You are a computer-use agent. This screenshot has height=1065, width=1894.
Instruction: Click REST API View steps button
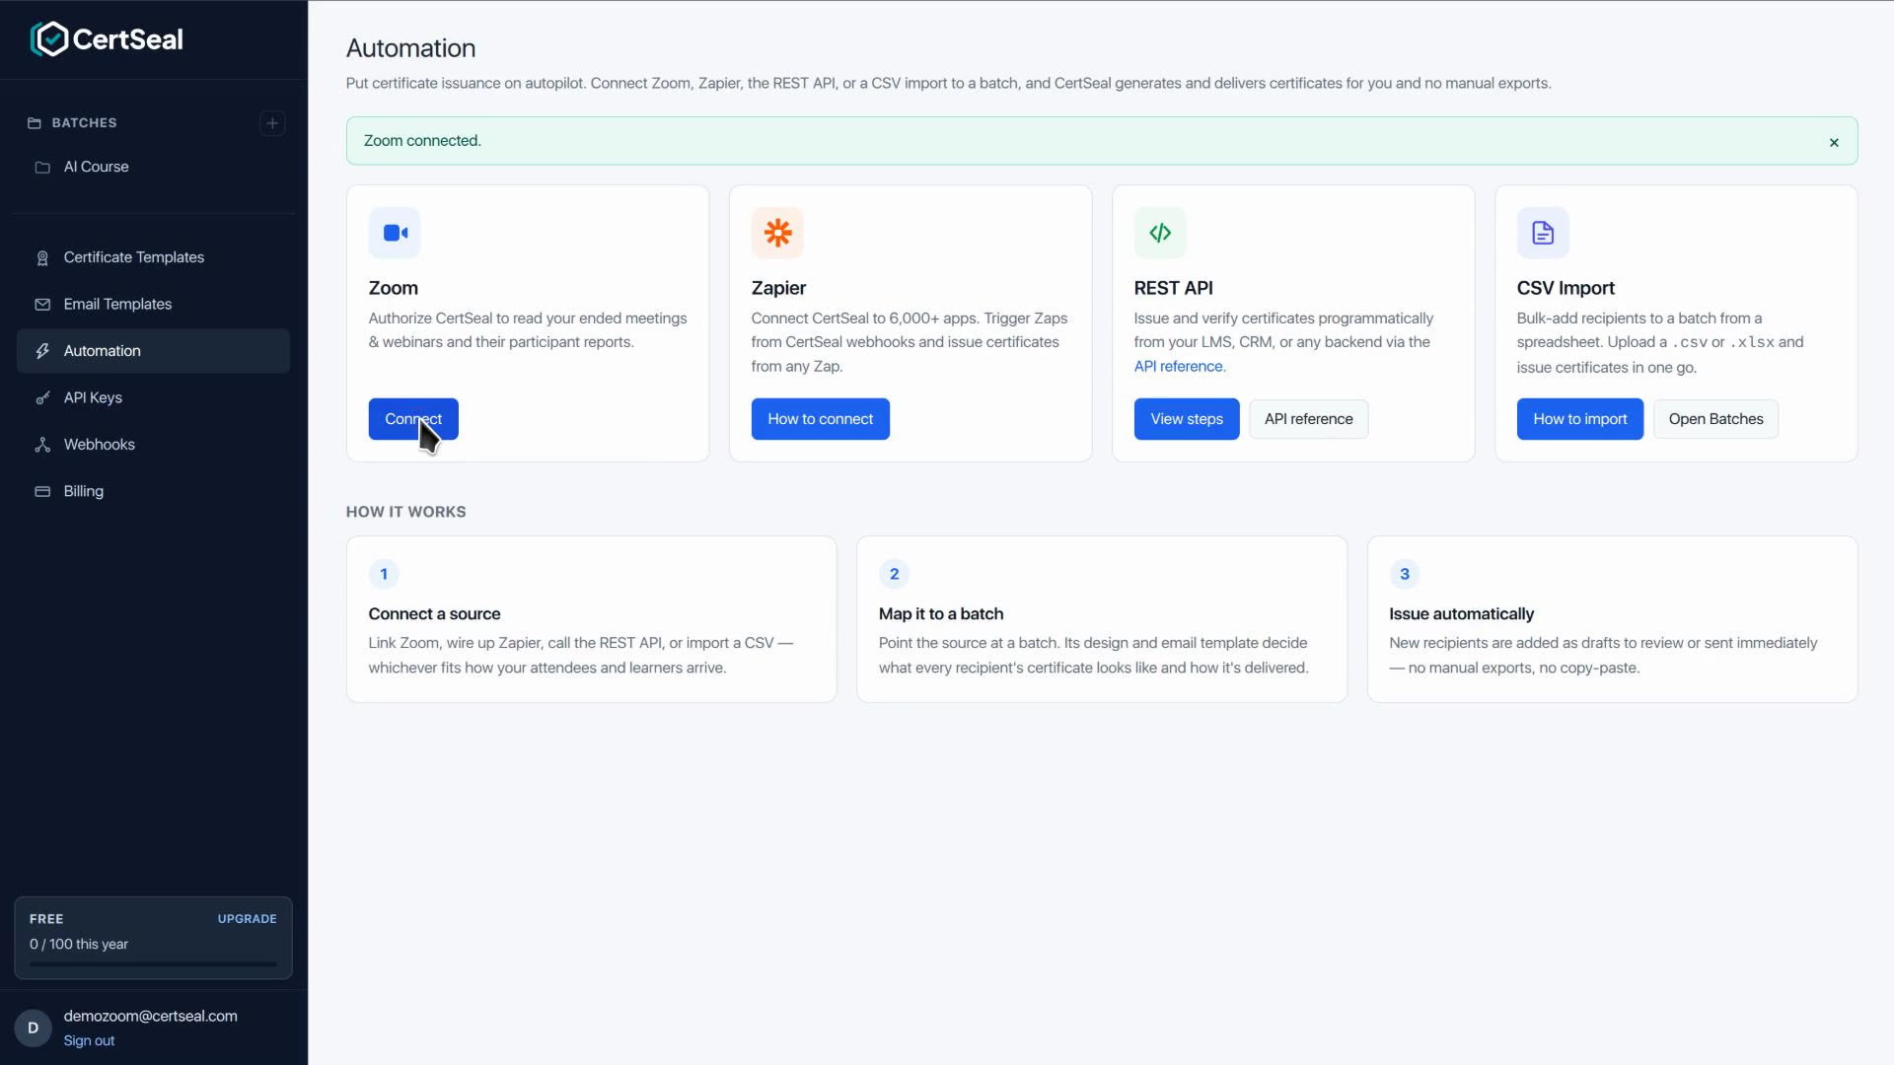coord(1187,419)
